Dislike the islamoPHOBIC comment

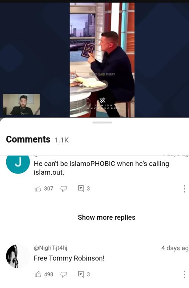pyautogui.click(x=63, y=189)
